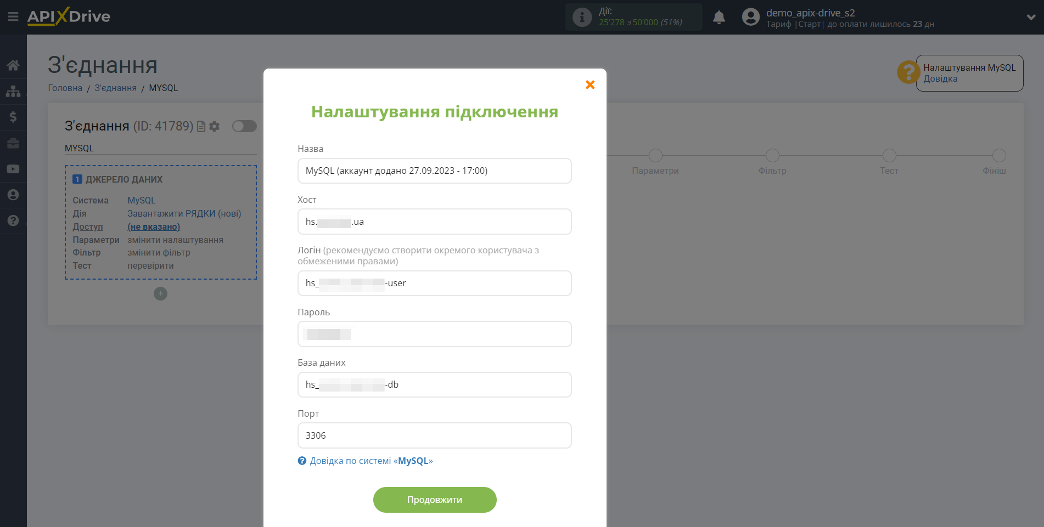Open the notifications bell

pos(719,18)
